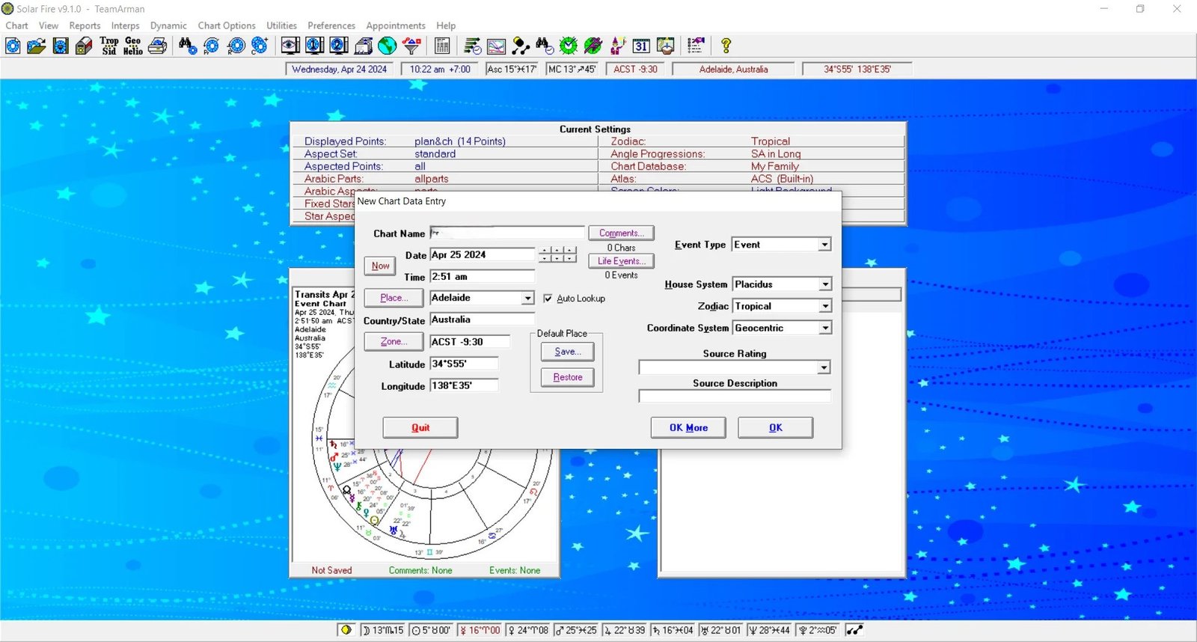This screenshot has width=1197, height=642.
Task: Open the House System Placidus dropdown
Action: (x=824, y=284)
